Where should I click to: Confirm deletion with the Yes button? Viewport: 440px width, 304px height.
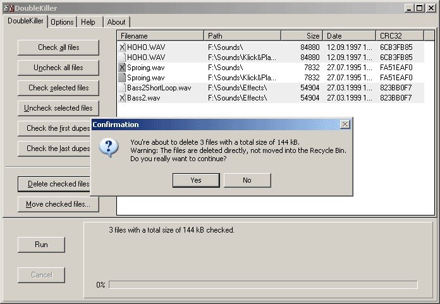click(196, 180)
